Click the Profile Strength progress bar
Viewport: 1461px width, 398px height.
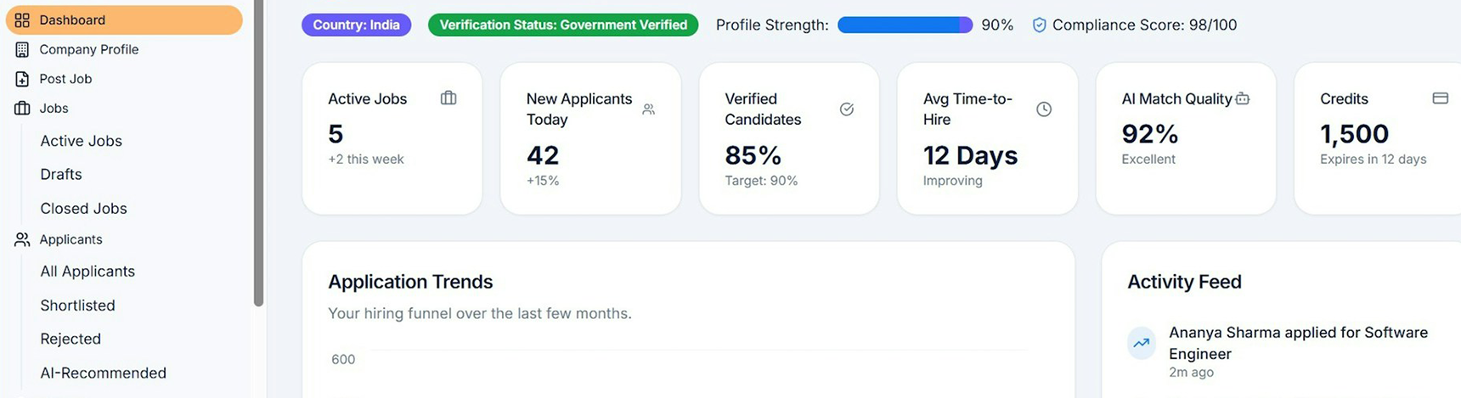coord(905,25)
